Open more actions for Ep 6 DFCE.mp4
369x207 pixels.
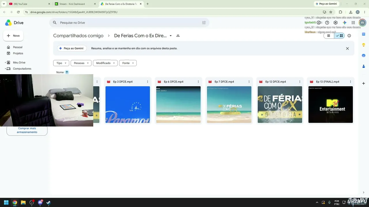pos(198,82)
